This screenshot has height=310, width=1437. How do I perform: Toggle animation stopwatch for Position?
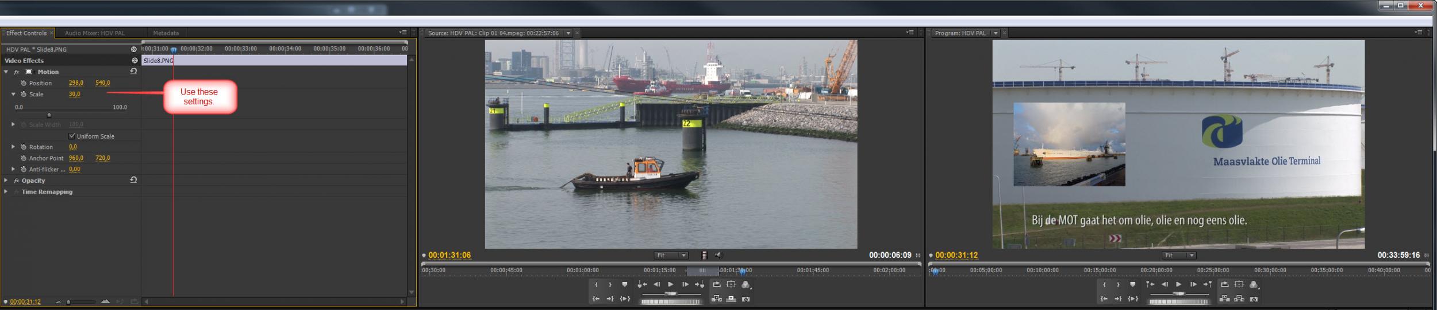(x=24, y=83)
